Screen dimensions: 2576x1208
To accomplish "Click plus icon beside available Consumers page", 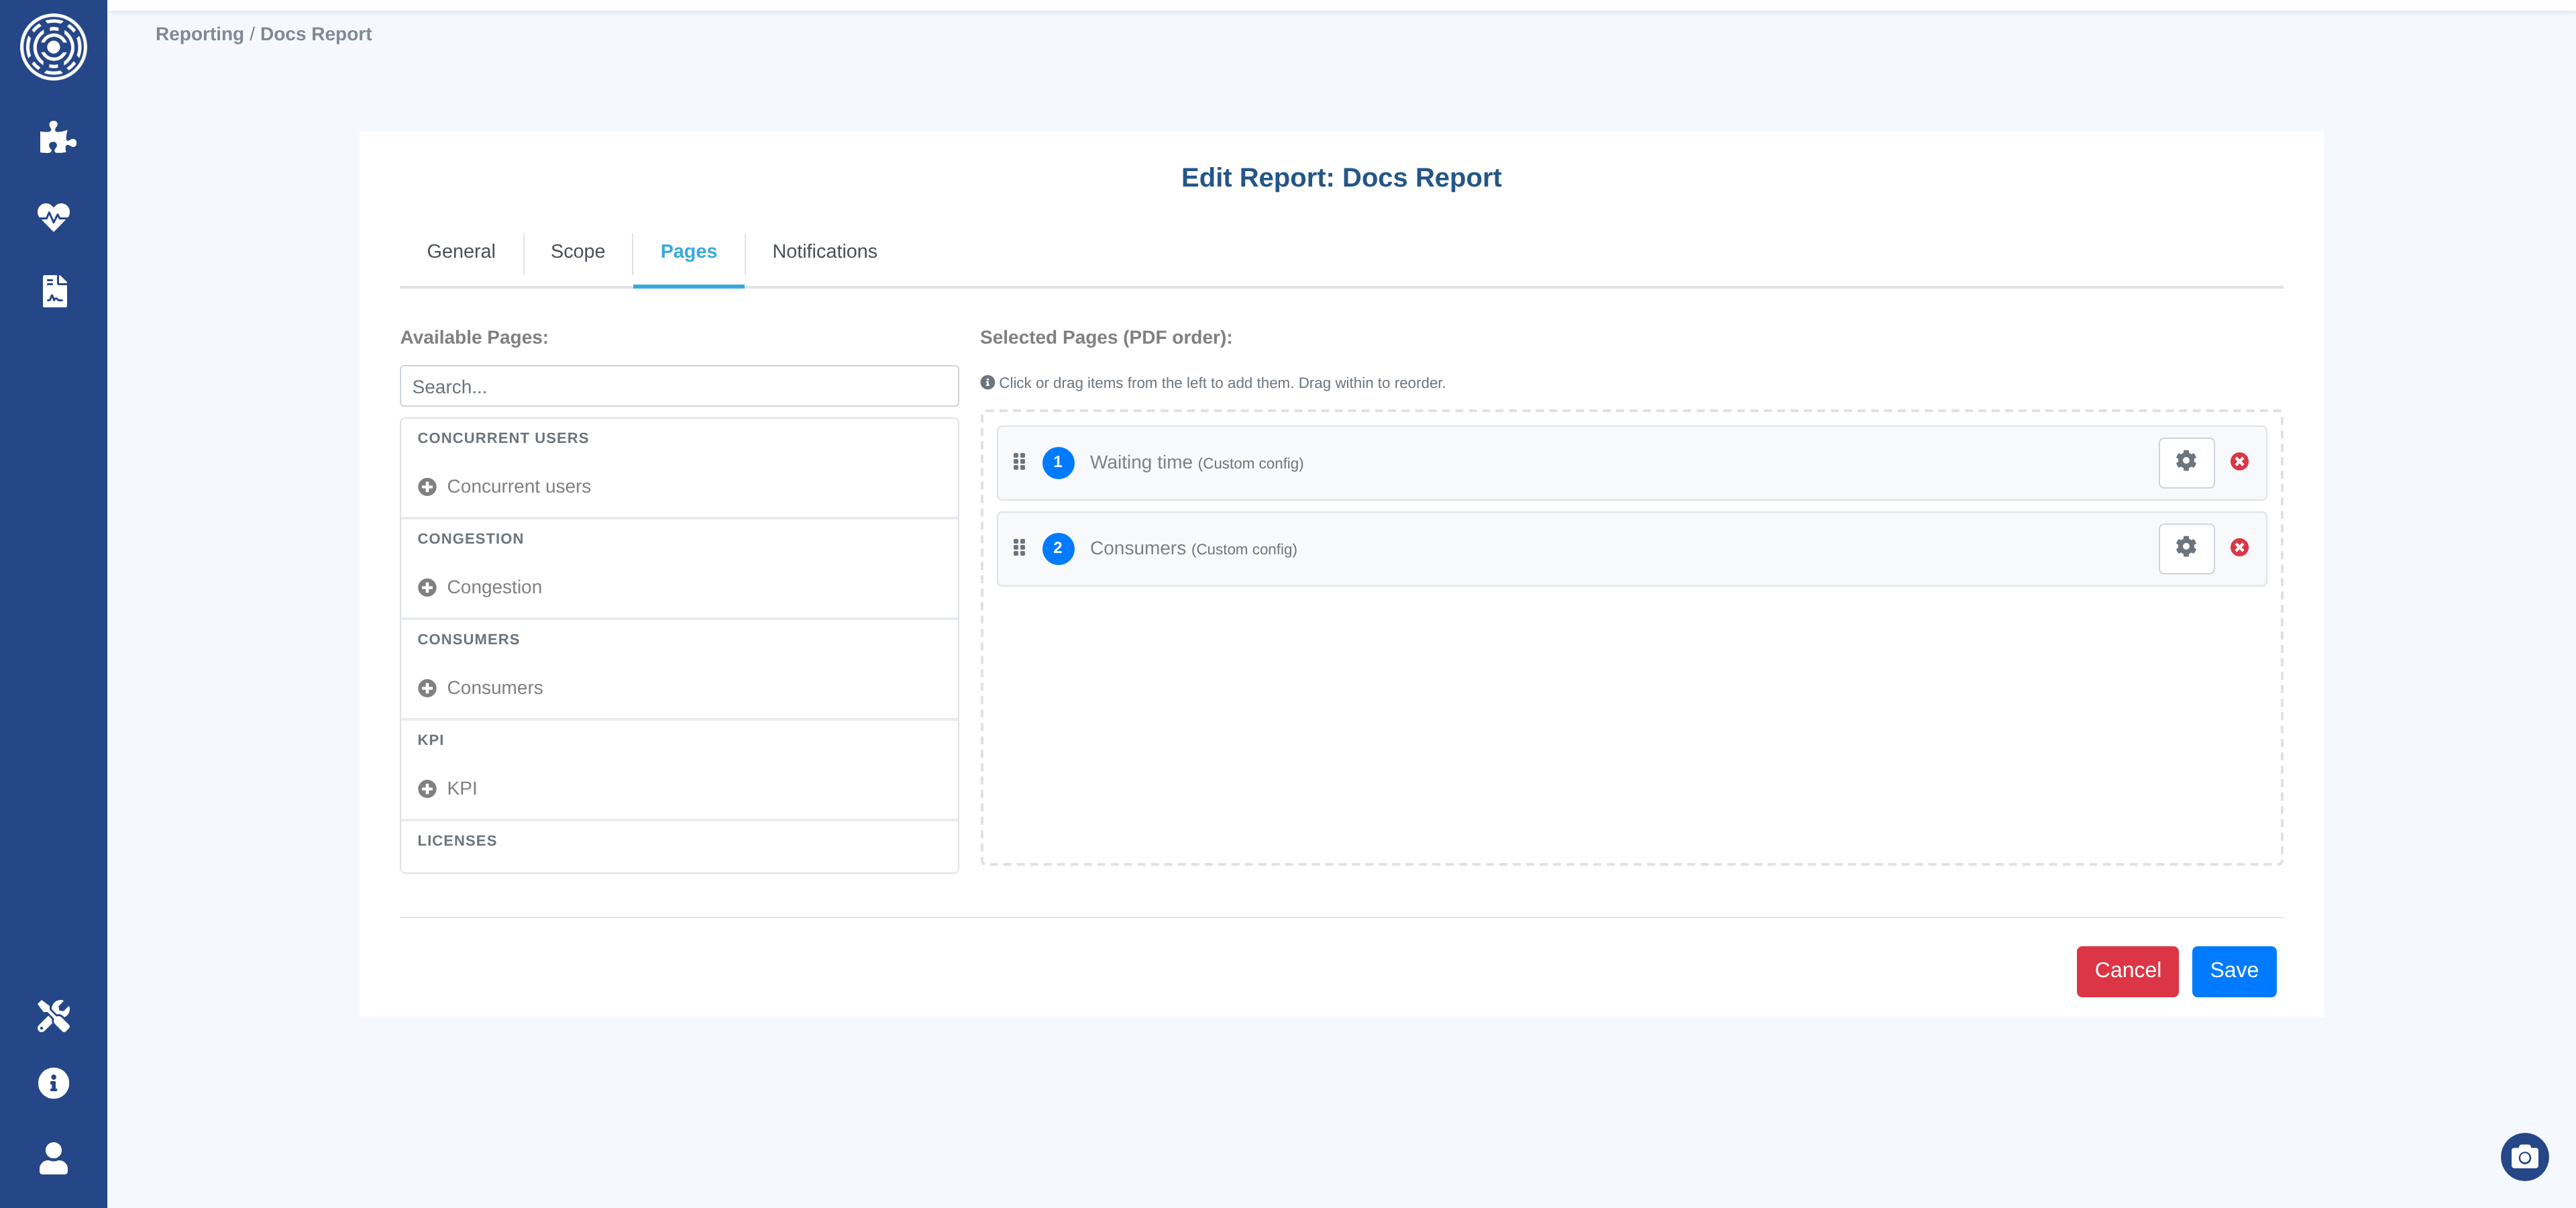I will 427,688.
